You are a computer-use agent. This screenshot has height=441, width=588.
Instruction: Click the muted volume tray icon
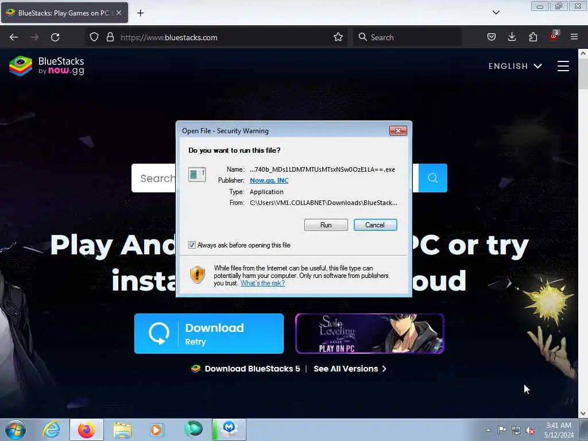tap(530, 431)
